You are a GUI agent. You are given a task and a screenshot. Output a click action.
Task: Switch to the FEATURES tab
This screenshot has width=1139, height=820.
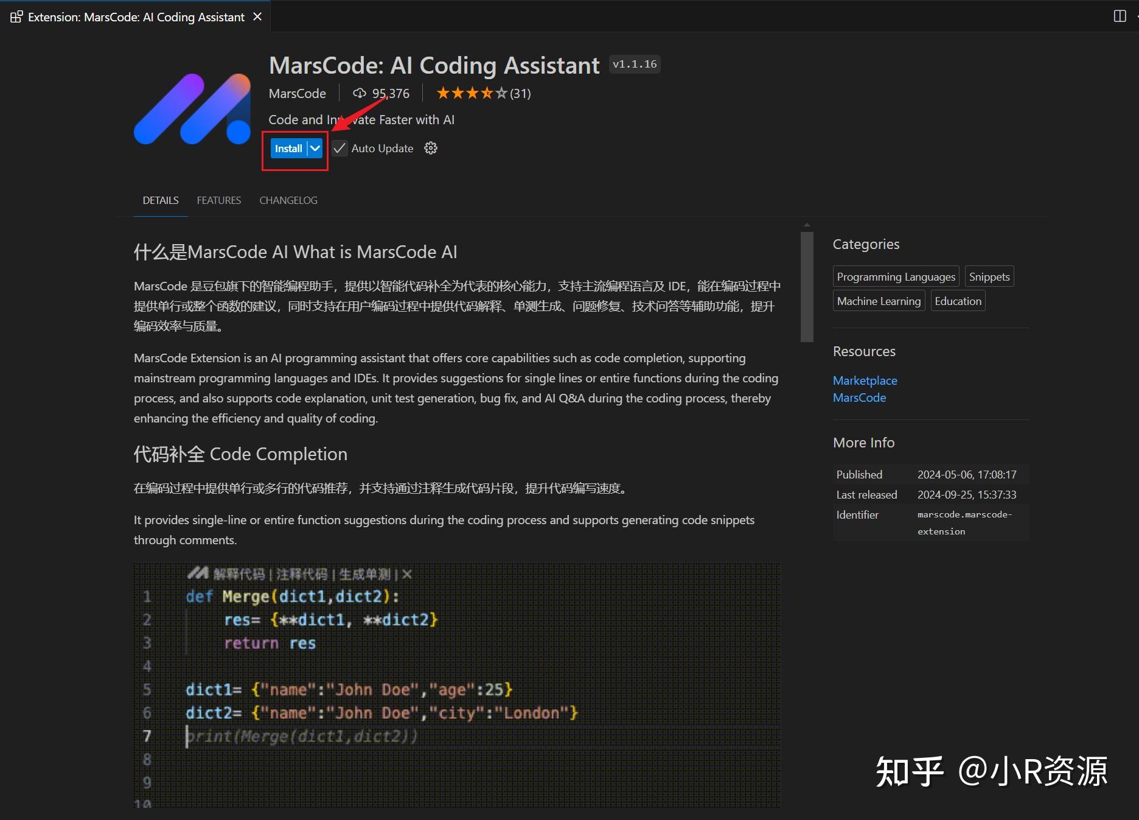point(218,200)
